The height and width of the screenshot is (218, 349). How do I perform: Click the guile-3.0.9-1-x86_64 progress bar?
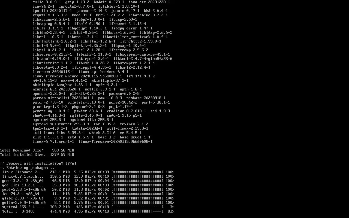tap(137, 203)
